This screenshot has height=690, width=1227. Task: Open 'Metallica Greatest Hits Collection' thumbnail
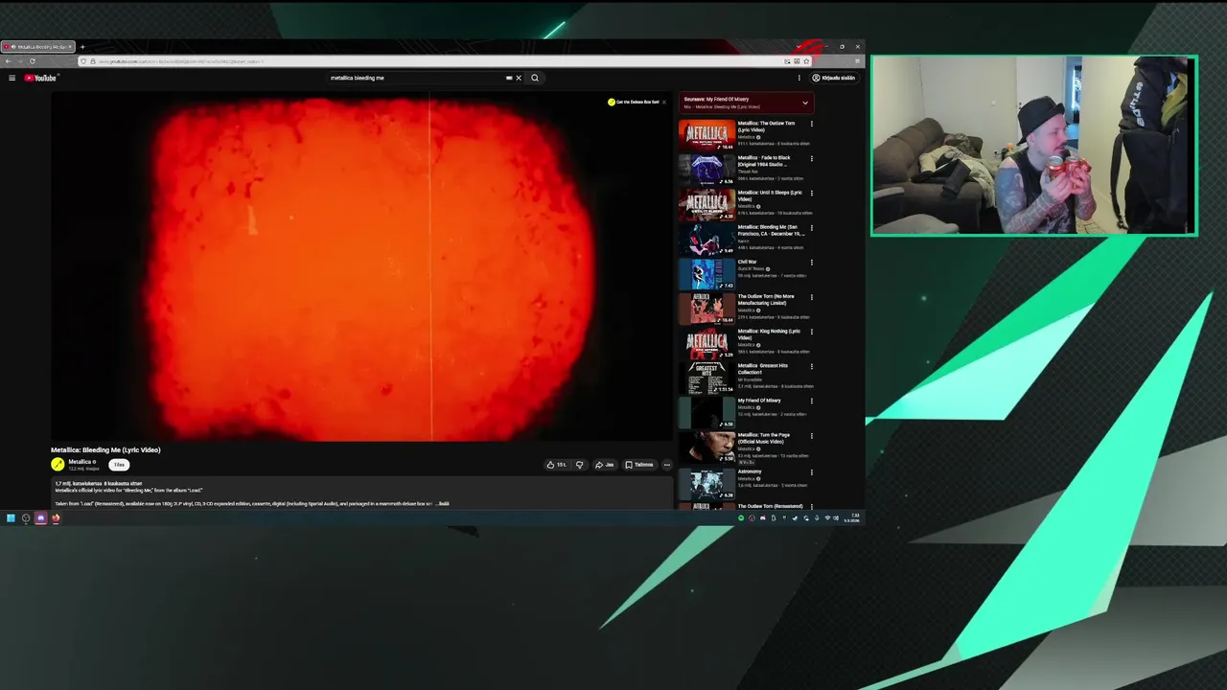(x=706, y=378)
